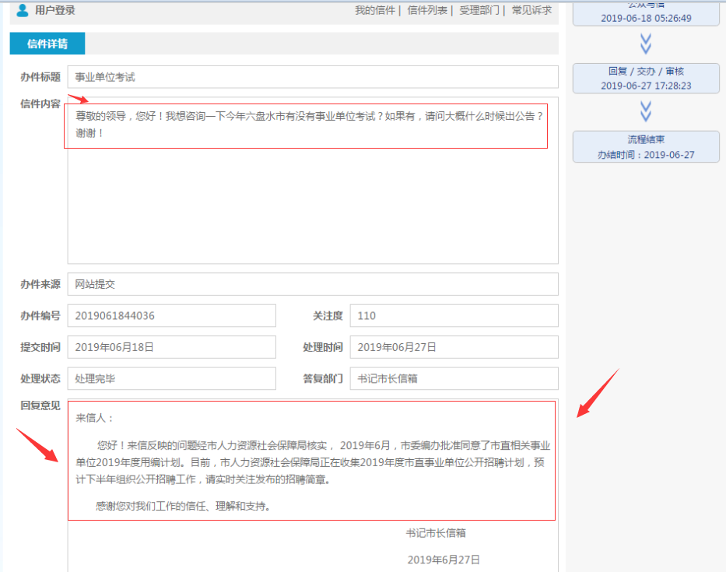
Task: Click the red arrow right of the reply box
Action: [x=597, y=393]
